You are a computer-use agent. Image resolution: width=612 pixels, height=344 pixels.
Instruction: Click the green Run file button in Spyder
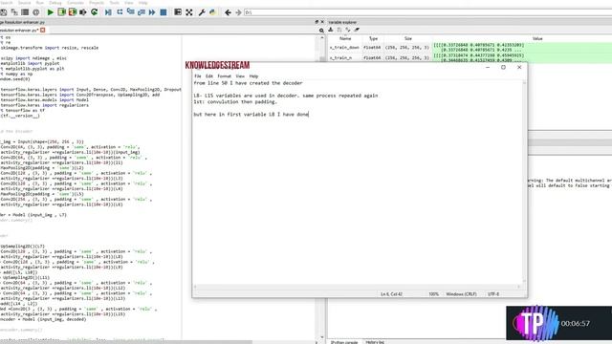(51, 12)
